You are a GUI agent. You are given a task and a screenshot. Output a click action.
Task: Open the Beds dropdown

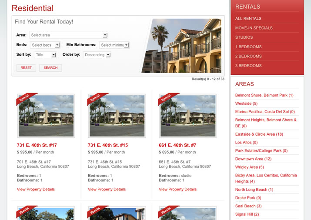pos(45,45)
